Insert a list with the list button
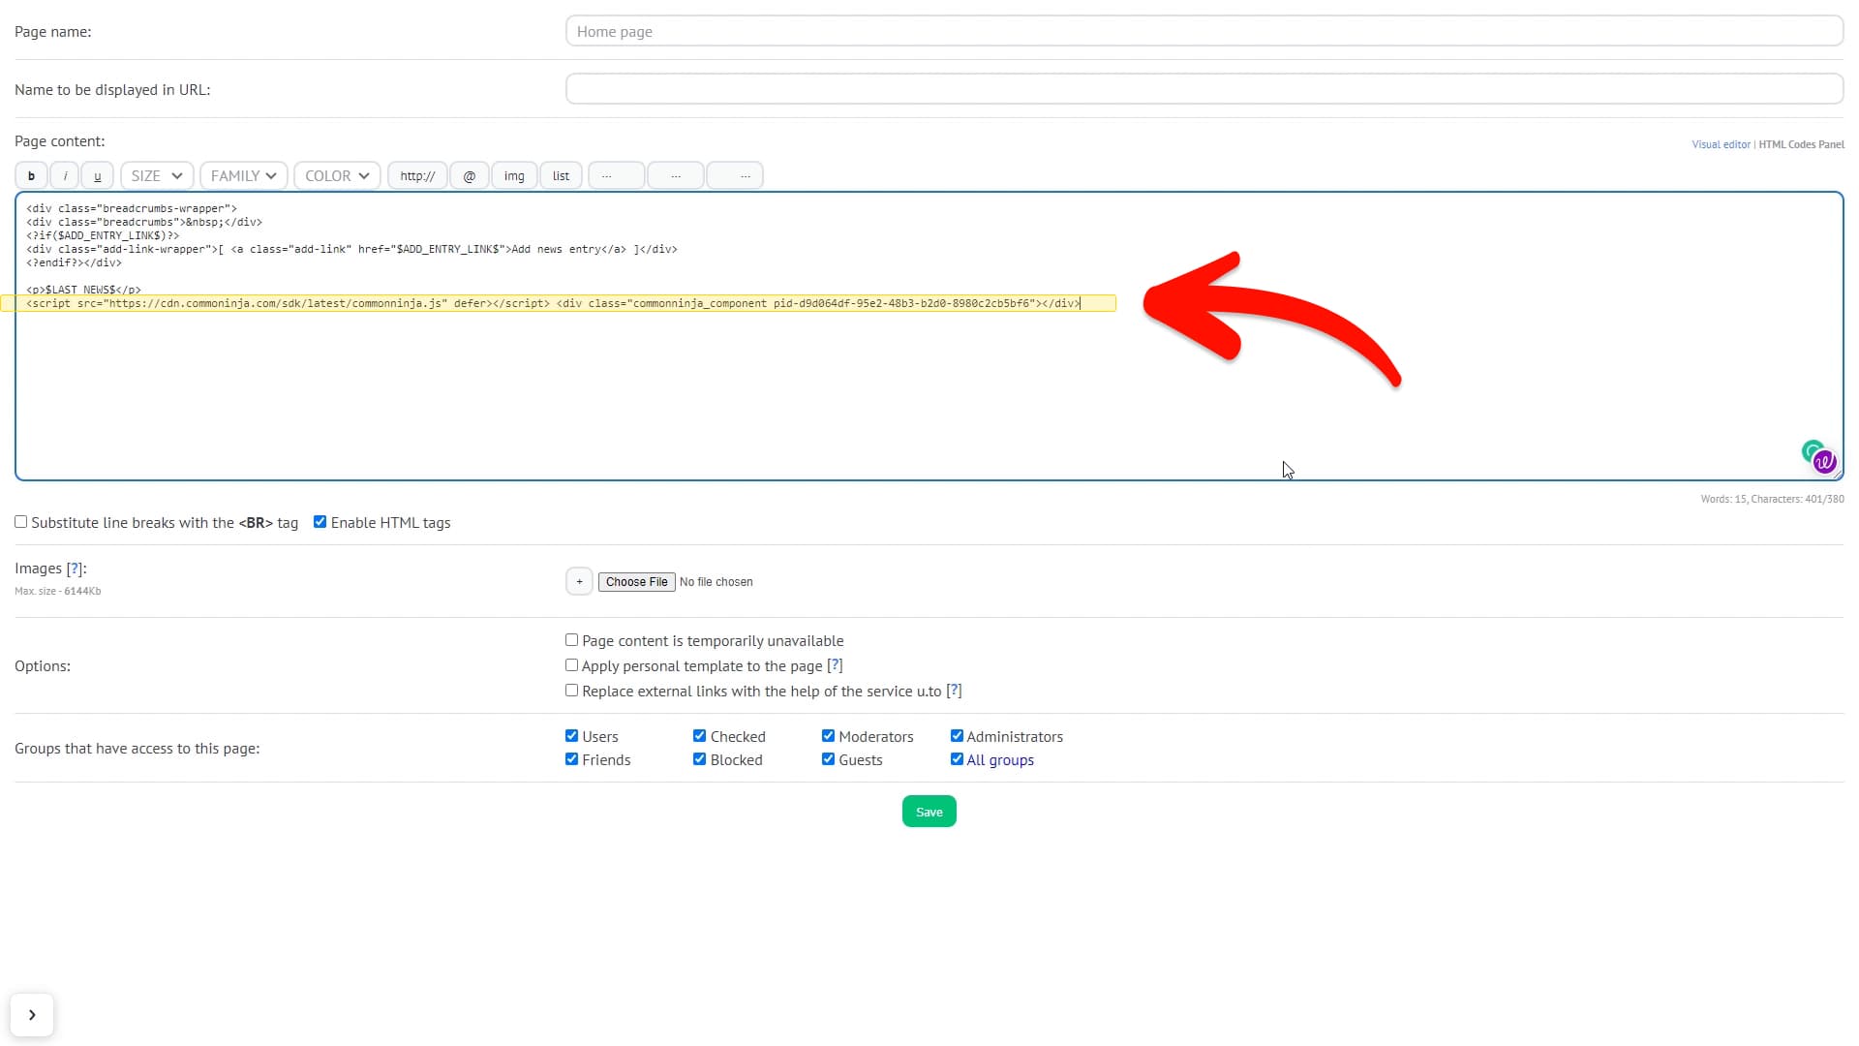The image size is (1859, 1046). click(561, 176)
